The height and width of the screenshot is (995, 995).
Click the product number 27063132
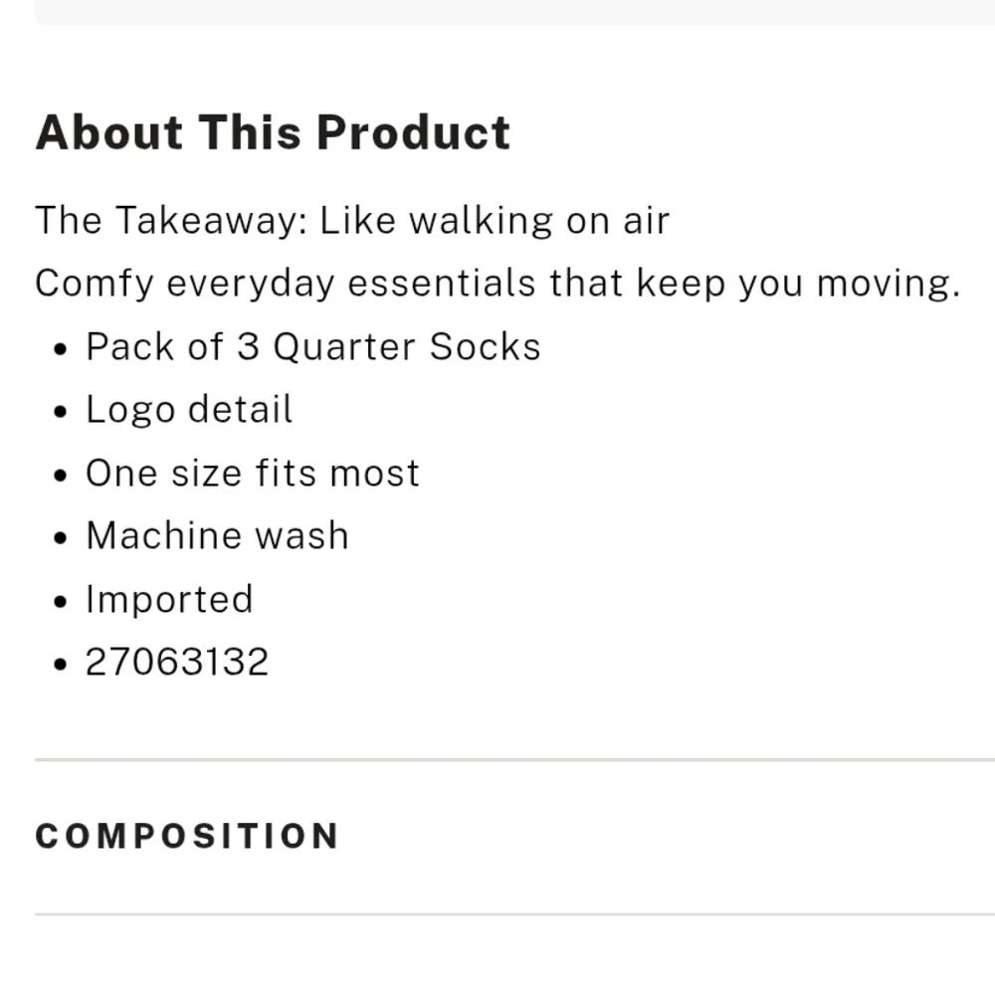(177, 663)
